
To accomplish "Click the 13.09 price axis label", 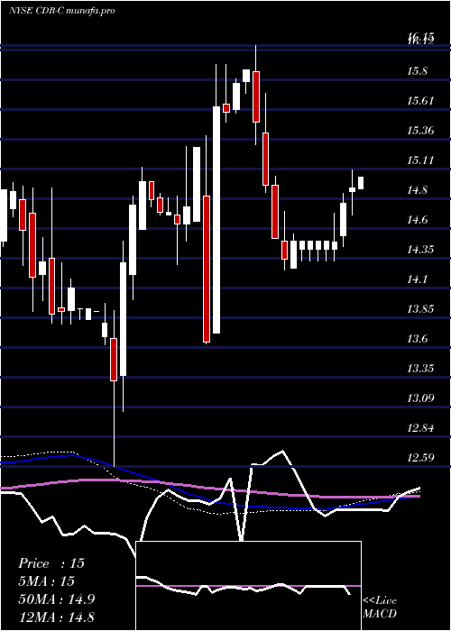I will (420, 398).
